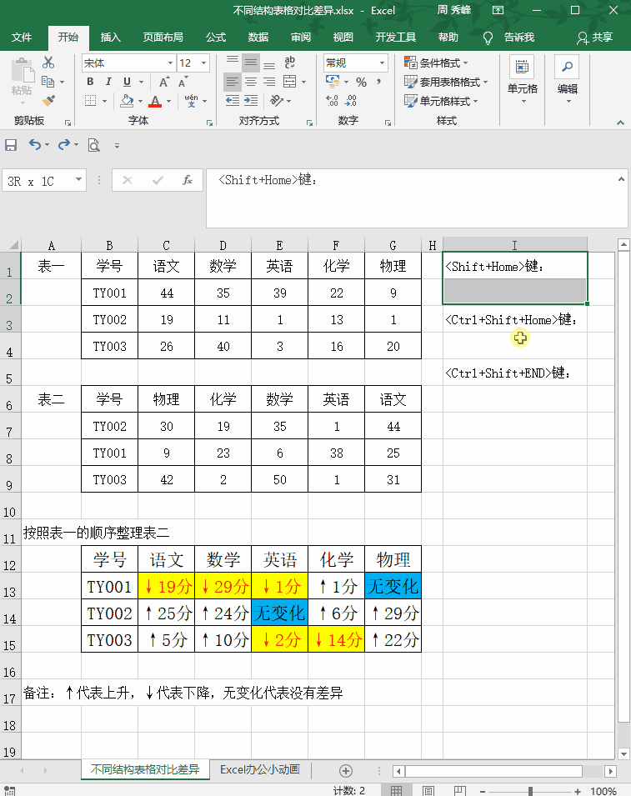
Task: Align text to the right
Action: (x=269, y=81)
